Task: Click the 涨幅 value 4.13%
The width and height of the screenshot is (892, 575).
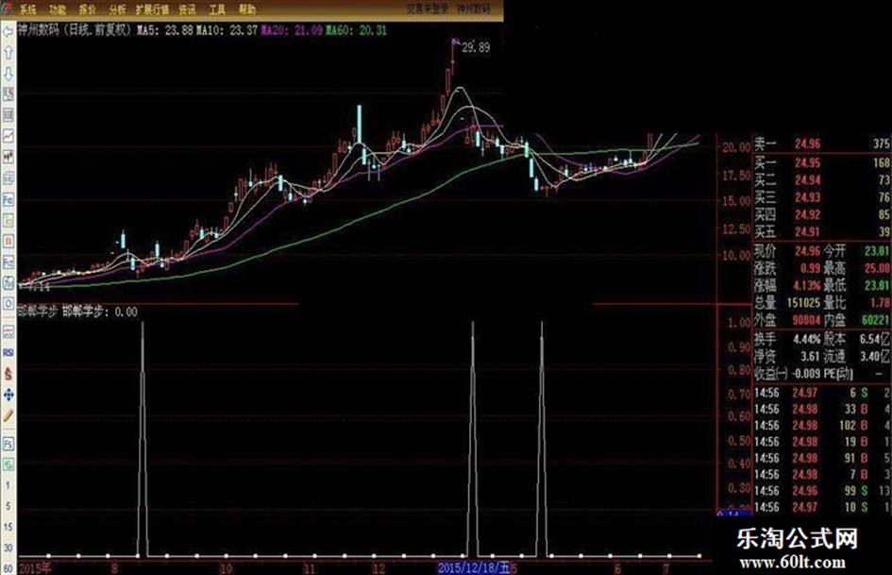Action: [807, 285]
